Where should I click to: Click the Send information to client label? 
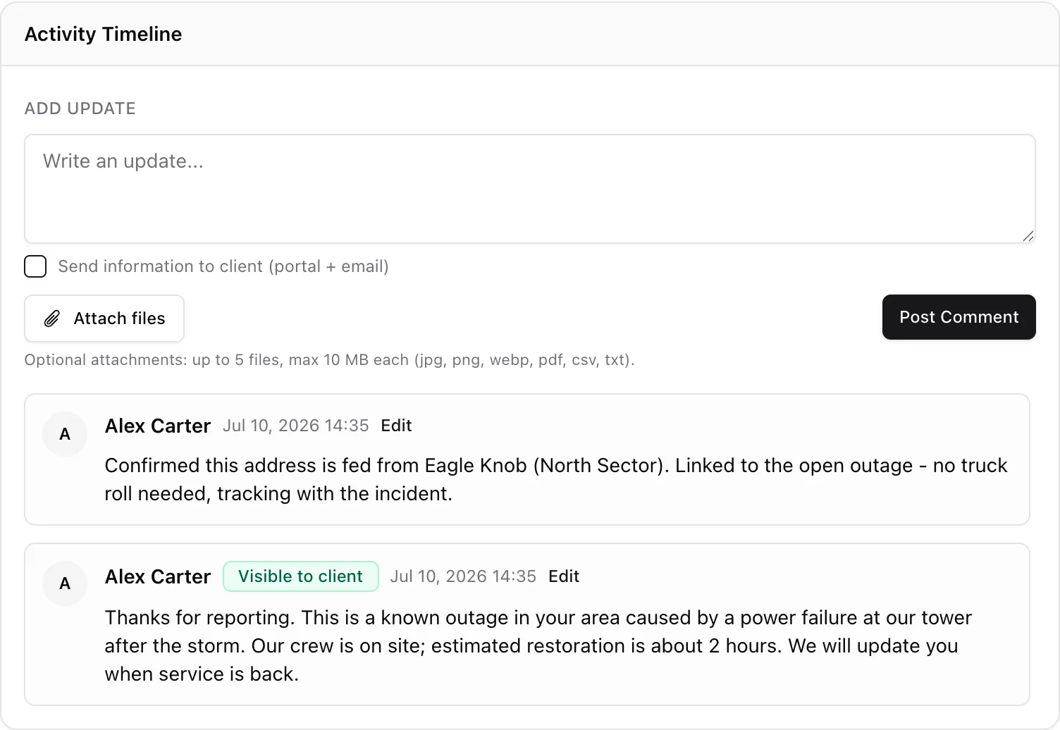pyautogui.click(x=223, y=266)
